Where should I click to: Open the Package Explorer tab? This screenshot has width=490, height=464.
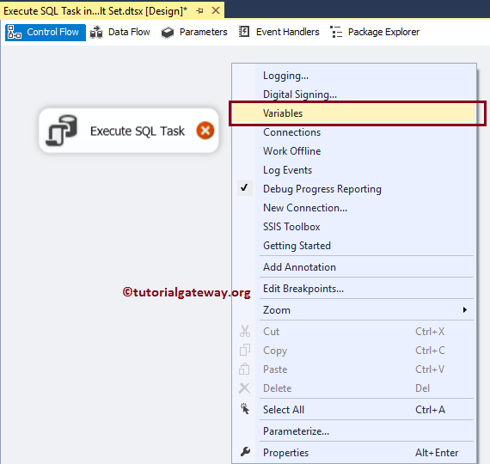(x=375, y=32)
